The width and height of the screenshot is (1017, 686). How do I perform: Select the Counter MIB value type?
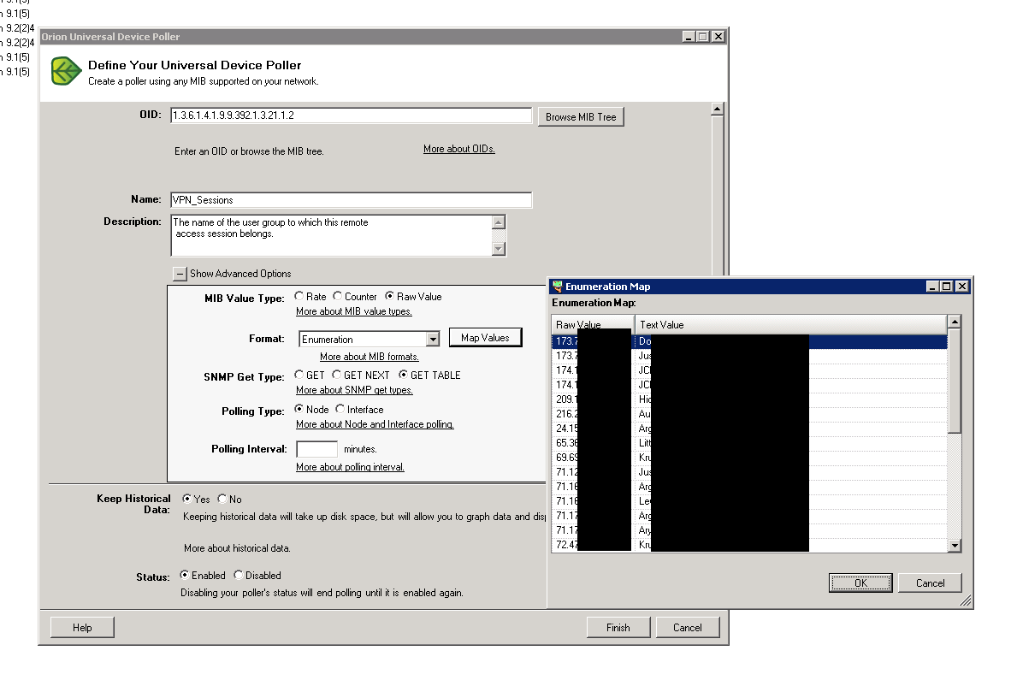(337, 296)
